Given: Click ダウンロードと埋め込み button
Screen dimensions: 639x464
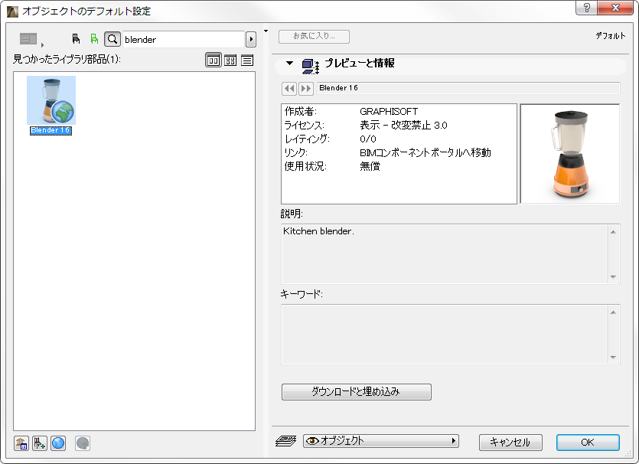Looking at the screenshot, I should [x=356, y=392].
